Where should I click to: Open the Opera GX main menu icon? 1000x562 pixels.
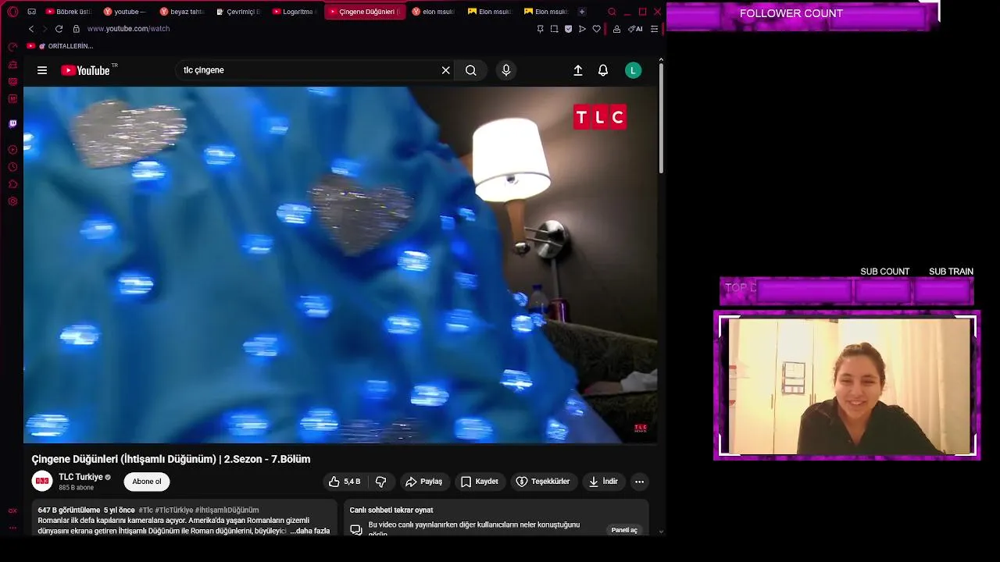click(x=12, y=12)
